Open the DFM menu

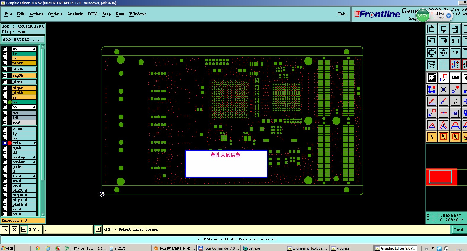[93, 14]
